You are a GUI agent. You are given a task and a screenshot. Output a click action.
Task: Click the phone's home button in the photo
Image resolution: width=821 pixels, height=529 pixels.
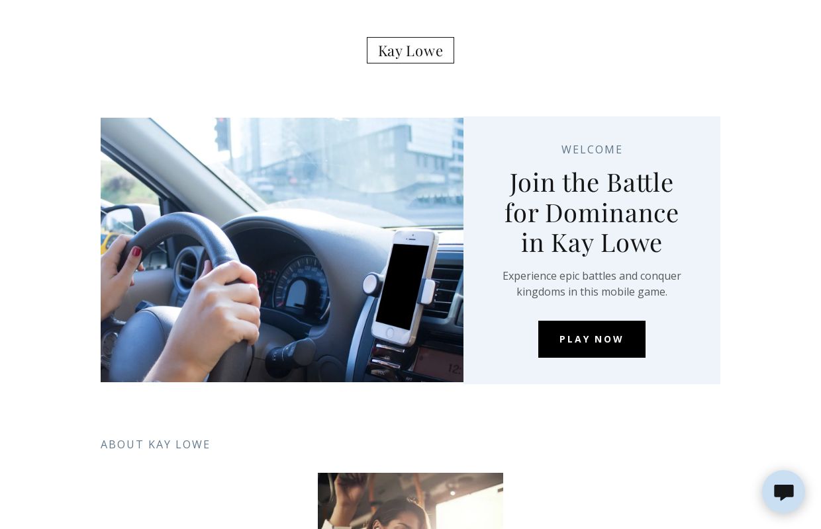point(389,332)
